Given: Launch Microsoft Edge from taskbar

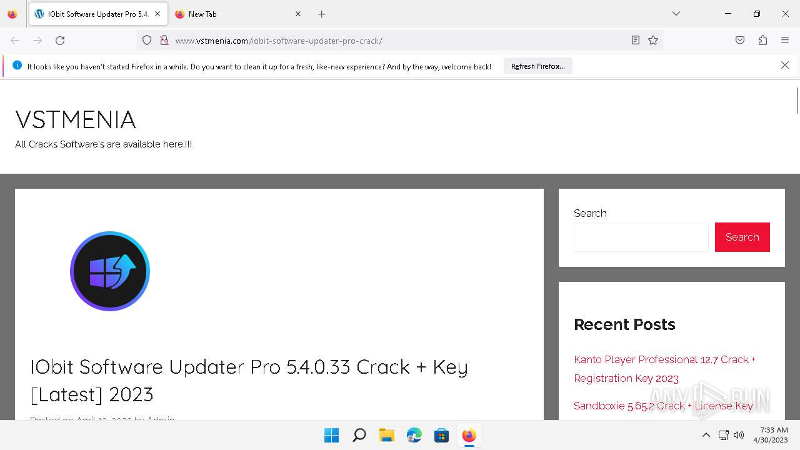Looking at the screenshot, I should pos(414,435).
